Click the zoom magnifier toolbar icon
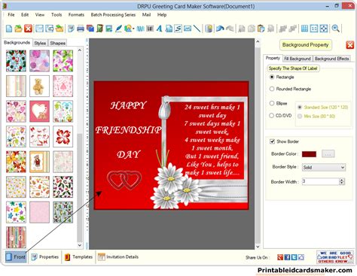The height and width of the screenshot is (276, 357). (335, 29)
